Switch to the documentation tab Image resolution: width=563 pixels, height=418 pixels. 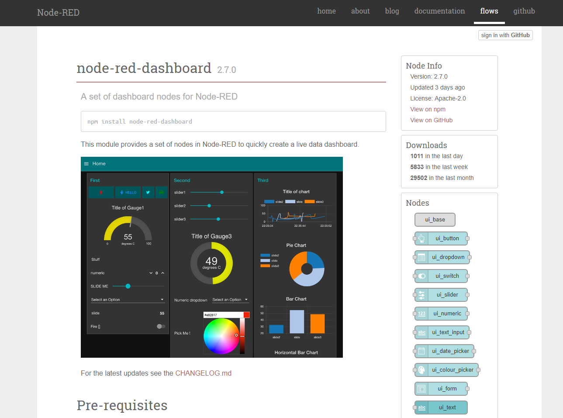click(x=439, y=11)
